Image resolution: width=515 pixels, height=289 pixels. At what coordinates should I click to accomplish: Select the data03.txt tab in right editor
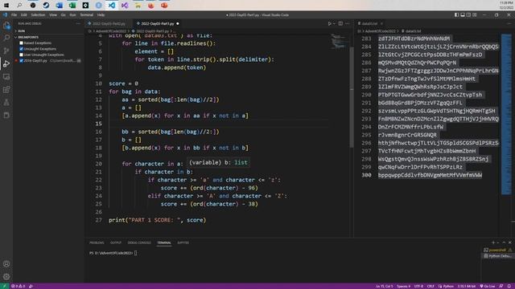pyautogui.click(x=369, y=23)
